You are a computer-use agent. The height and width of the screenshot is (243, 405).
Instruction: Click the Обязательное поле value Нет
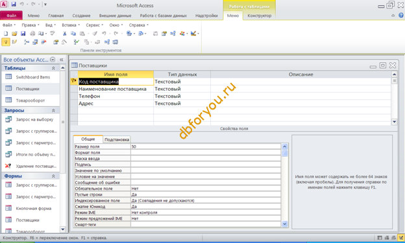pyautogui.click(x=206, y=189)
